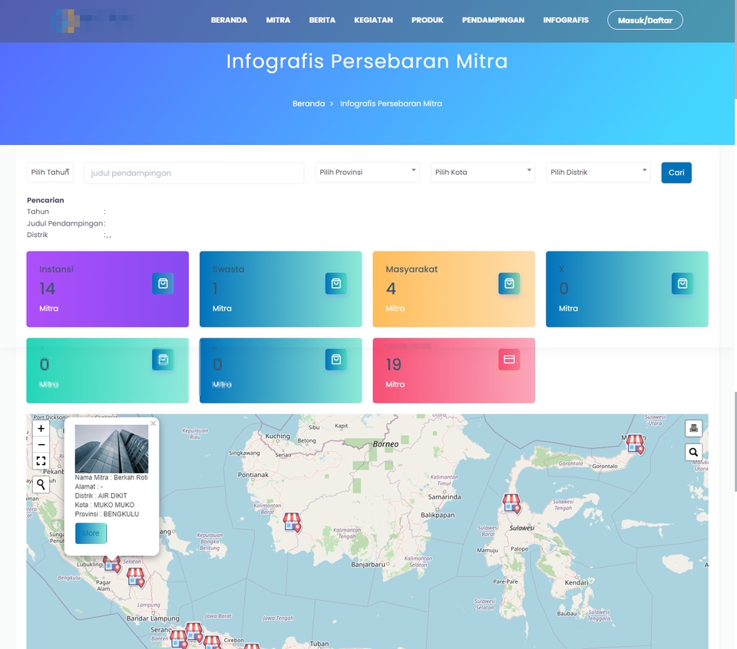737x649 pixels.
Task: Select the shop marker north of Lampung
Action: point(135,577)
